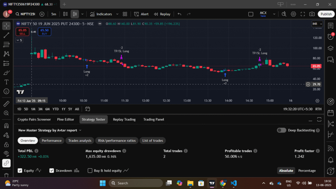Toggle Deep Backtesting switch
This screenshot has width=336, height=189.
point(281,130)
